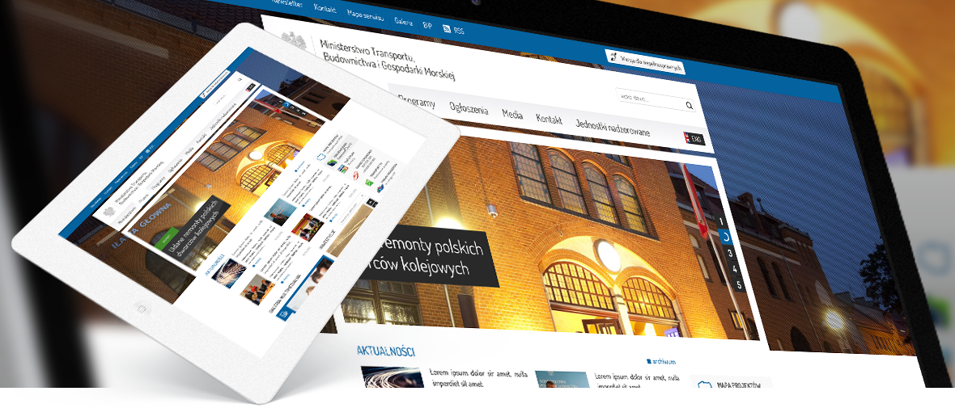The height and width of the screenshot is (408, 955).
Task: Open the MAPA PROJEKTÓW label
Action: [x=739, y=385]
